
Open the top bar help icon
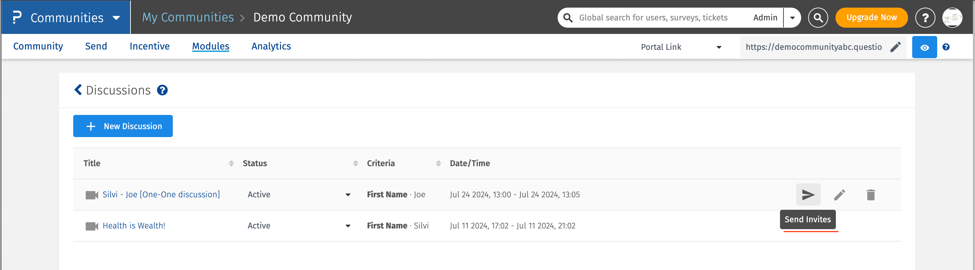coord(925,18)
